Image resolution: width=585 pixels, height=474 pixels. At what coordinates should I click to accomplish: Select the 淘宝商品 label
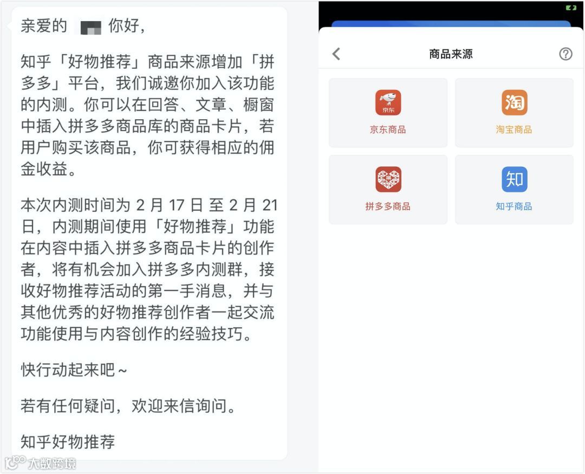click(x=514, y=129)
